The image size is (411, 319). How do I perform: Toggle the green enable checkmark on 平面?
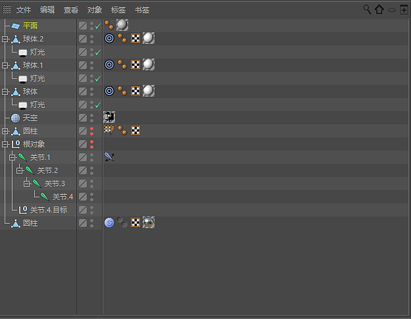[x=98, y=26]
